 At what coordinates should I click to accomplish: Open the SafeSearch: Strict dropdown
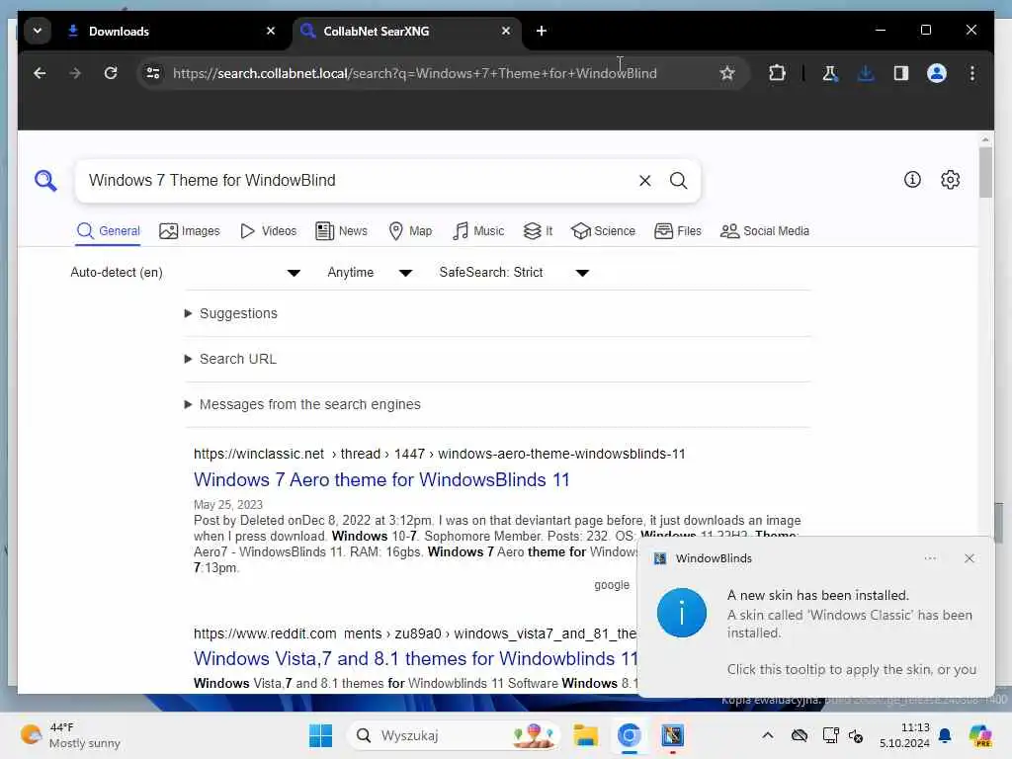(514, 273)
